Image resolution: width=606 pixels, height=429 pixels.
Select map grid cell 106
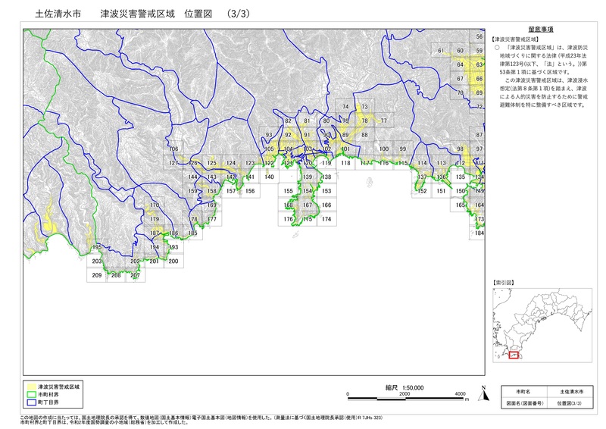coord(173,149)
